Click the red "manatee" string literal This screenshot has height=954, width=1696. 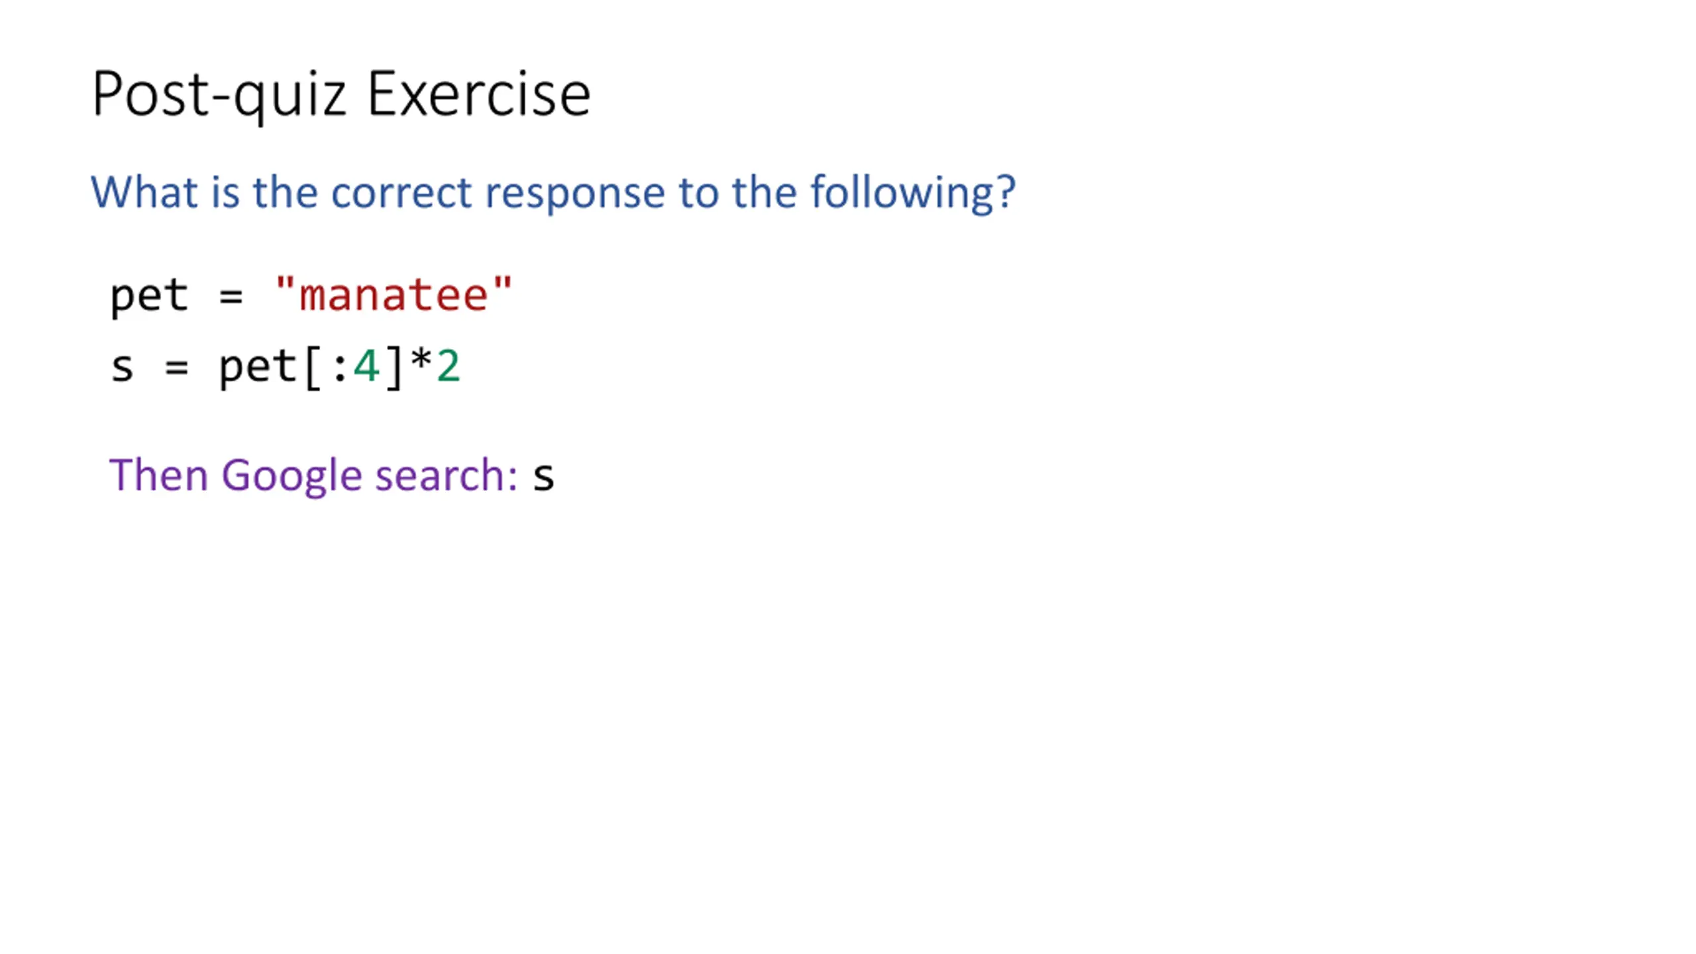[394, 295]
